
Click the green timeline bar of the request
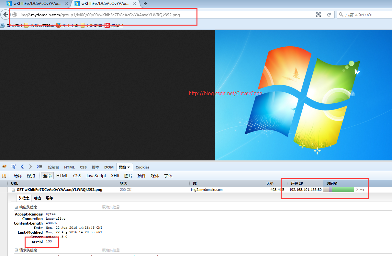tap(343, 190)
